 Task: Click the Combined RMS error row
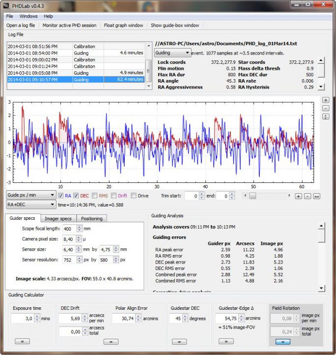point(219,281)
